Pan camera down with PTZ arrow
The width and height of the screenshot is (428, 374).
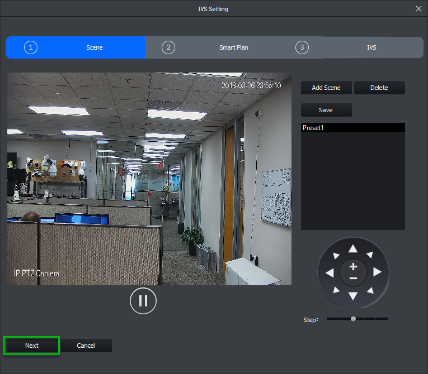(352, 296)
